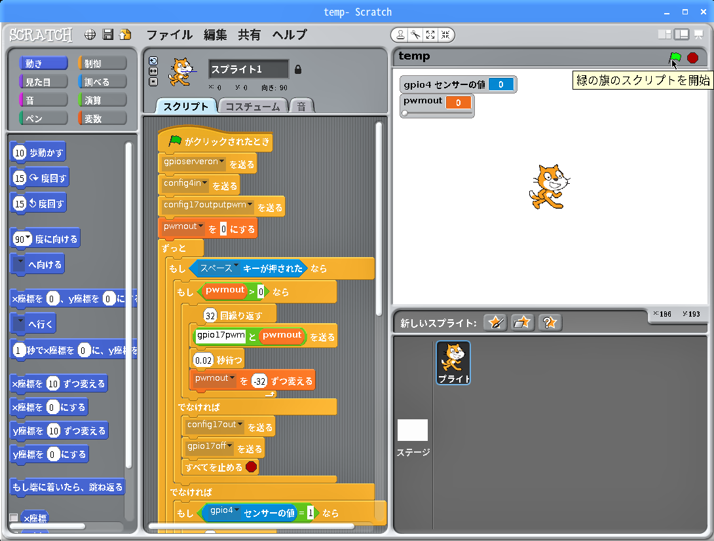This screenshot has width=714, height=541.
Task: Paint a new sprite
Action: pos(495,323)
